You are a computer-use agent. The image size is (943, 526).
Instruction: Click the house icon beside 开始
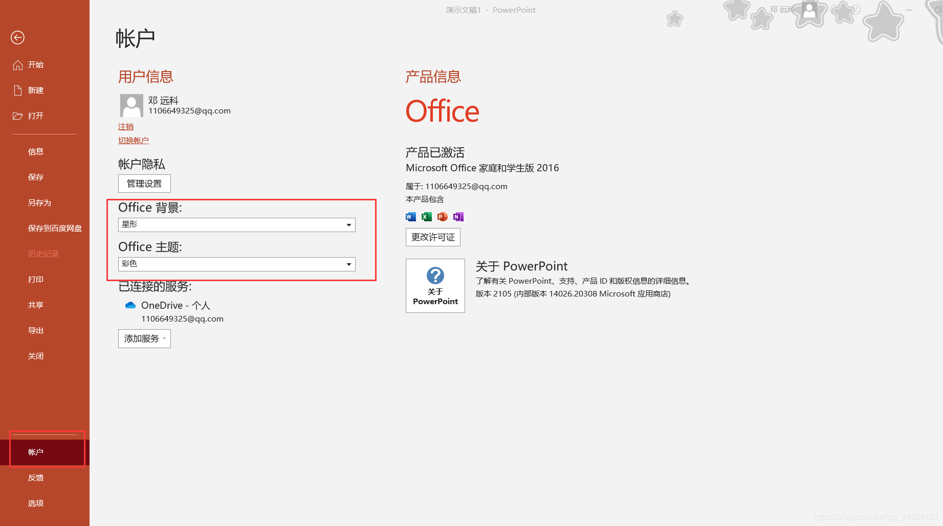click(18, 65)
